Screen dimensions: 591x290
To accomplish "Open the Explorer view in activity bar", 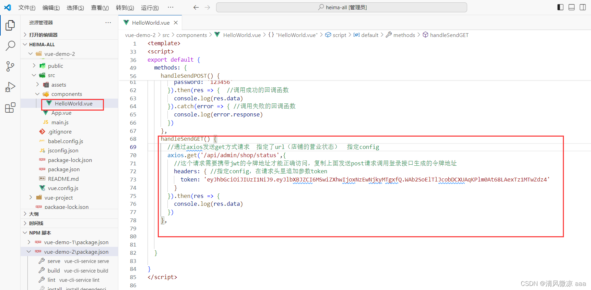I will 10,25.
